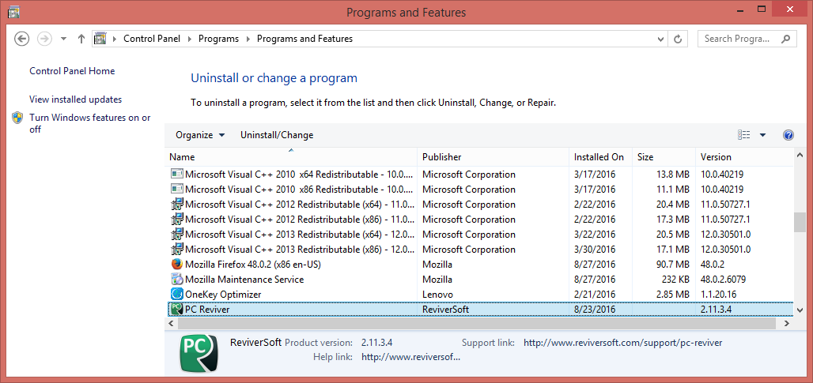
Task: Sort by the Installed On column header
Action: tap(600, 157)
